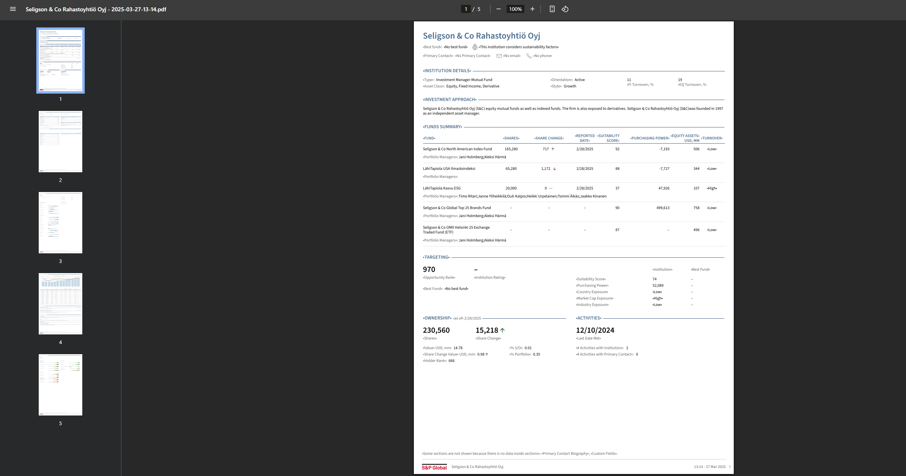Click the envelope email icon
The image size is (906, 476).
pyautogui.click(x=499, y=56)
